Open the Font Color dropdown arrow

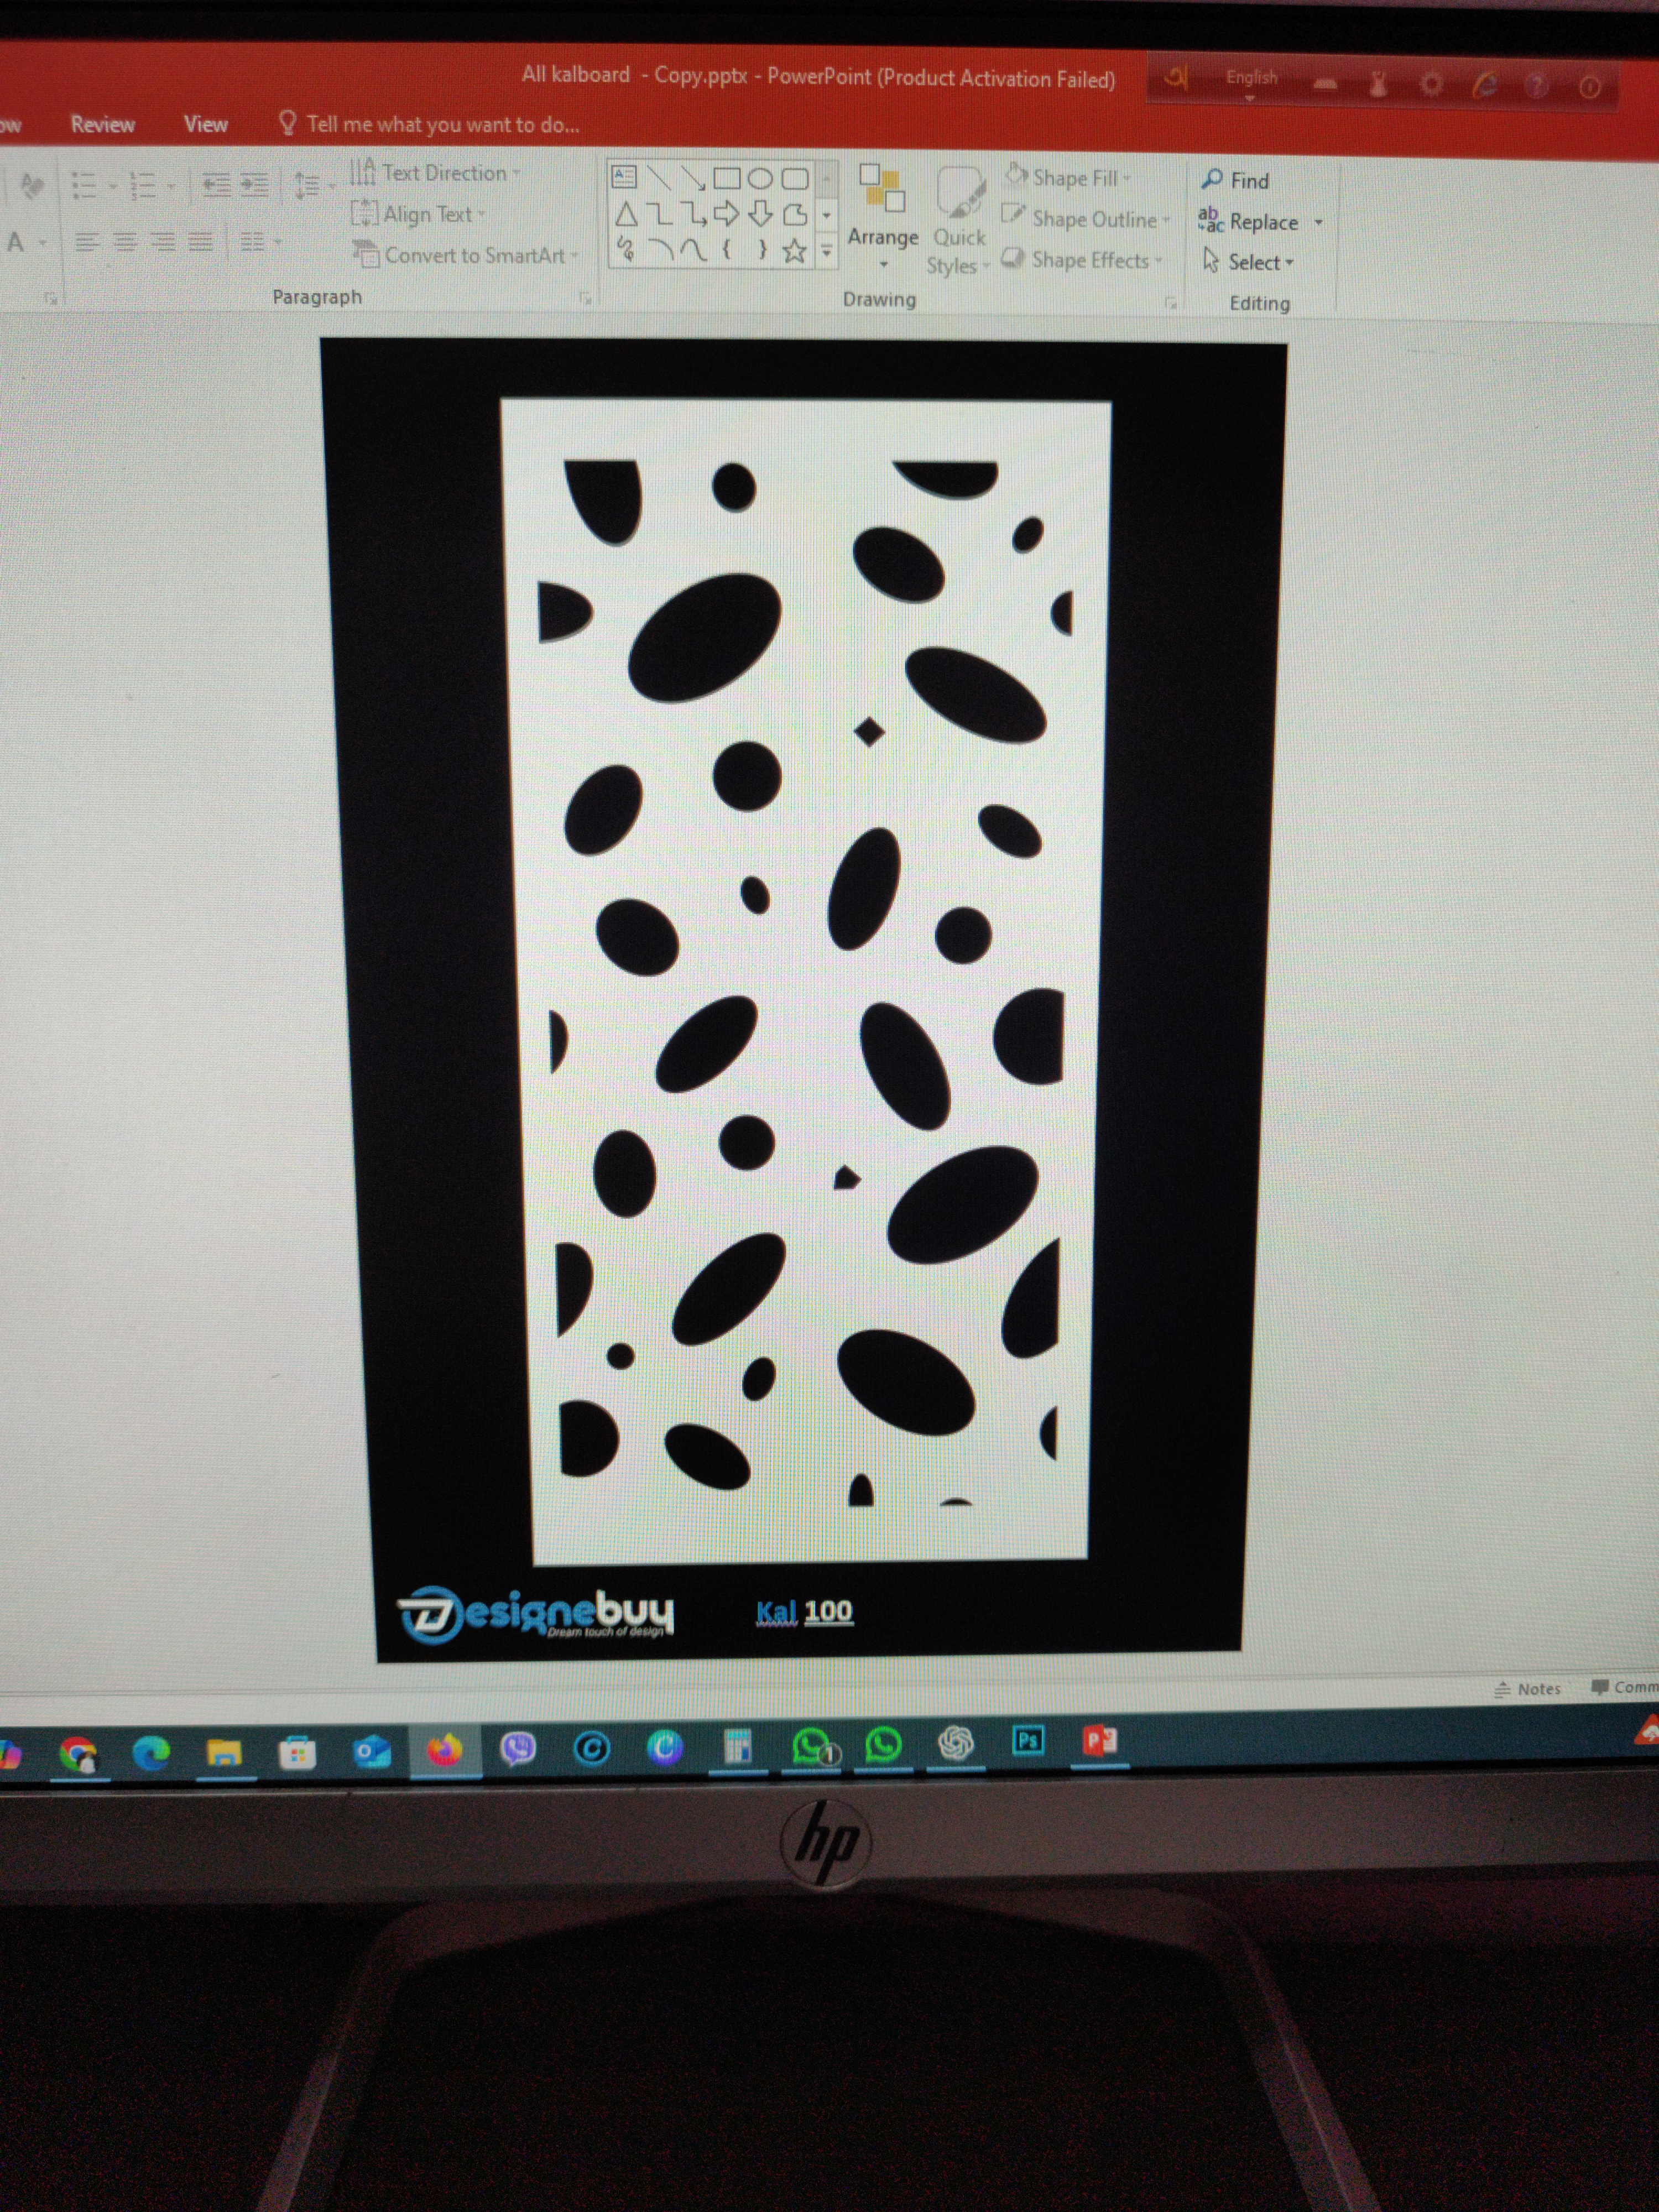tap(42, 242)
